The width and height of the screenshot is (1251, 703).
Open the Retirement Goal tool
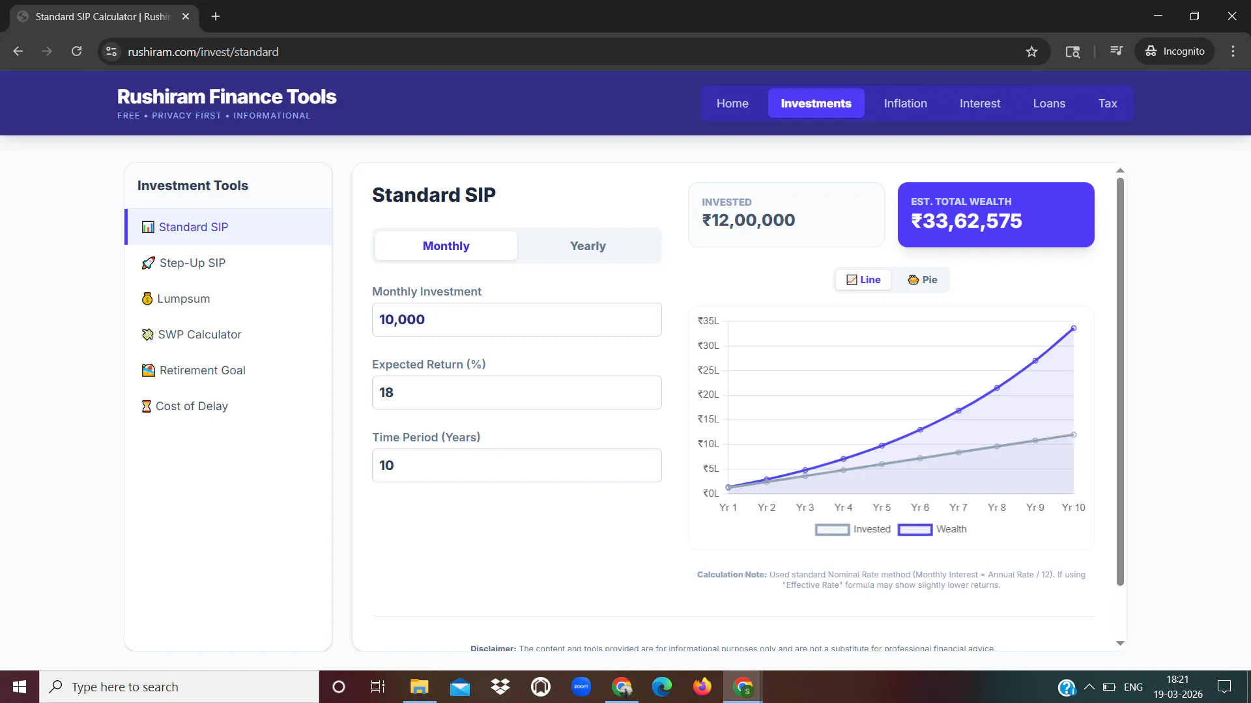(228, 370)
